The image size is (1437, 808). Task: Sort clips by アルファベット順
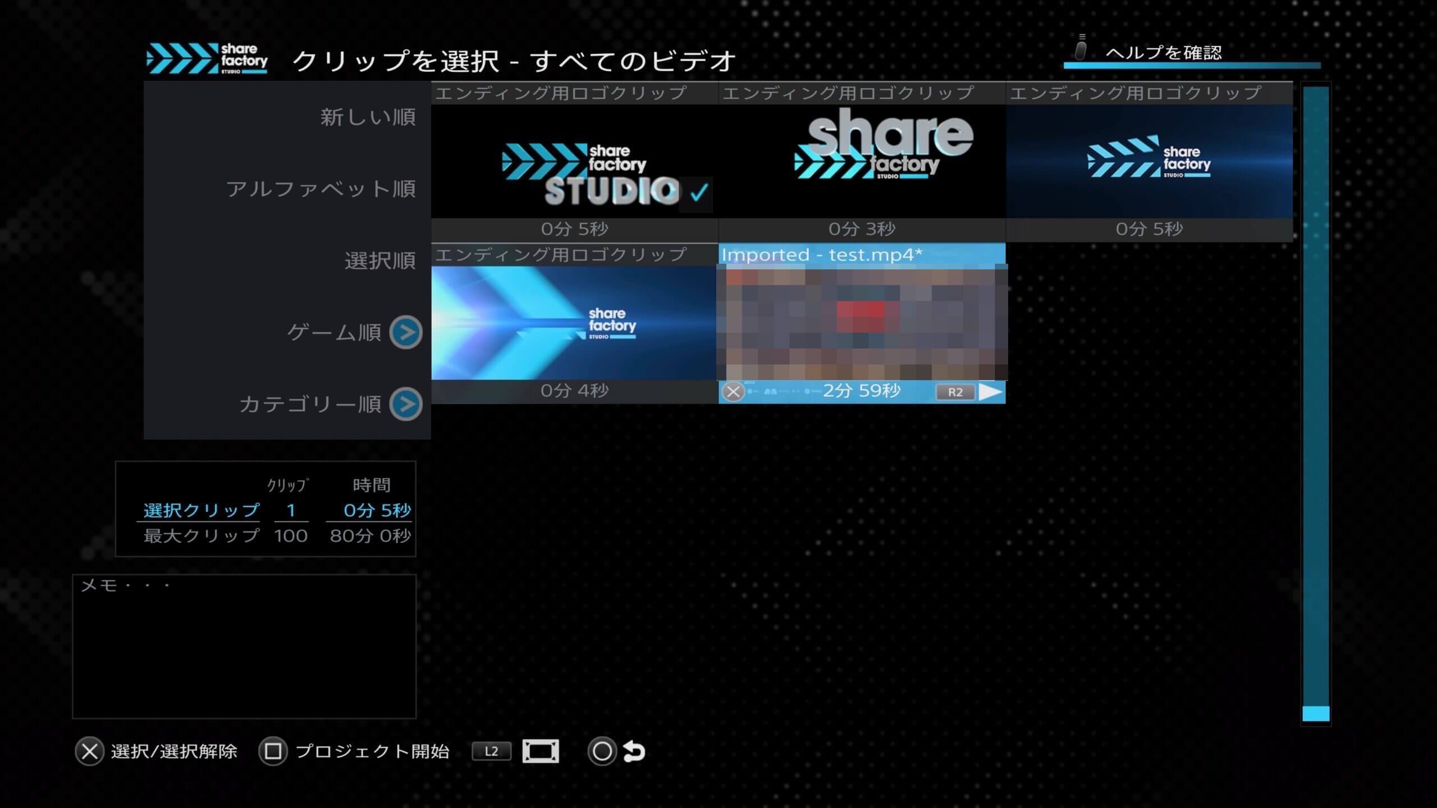pyautogui.click(x=321, y=189)
